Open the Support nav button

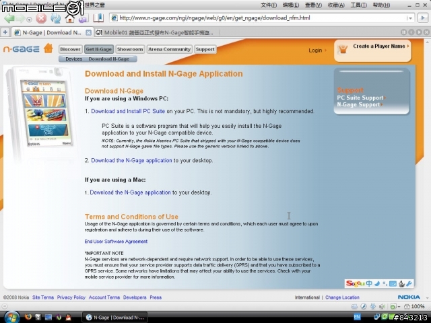(205, 49)
